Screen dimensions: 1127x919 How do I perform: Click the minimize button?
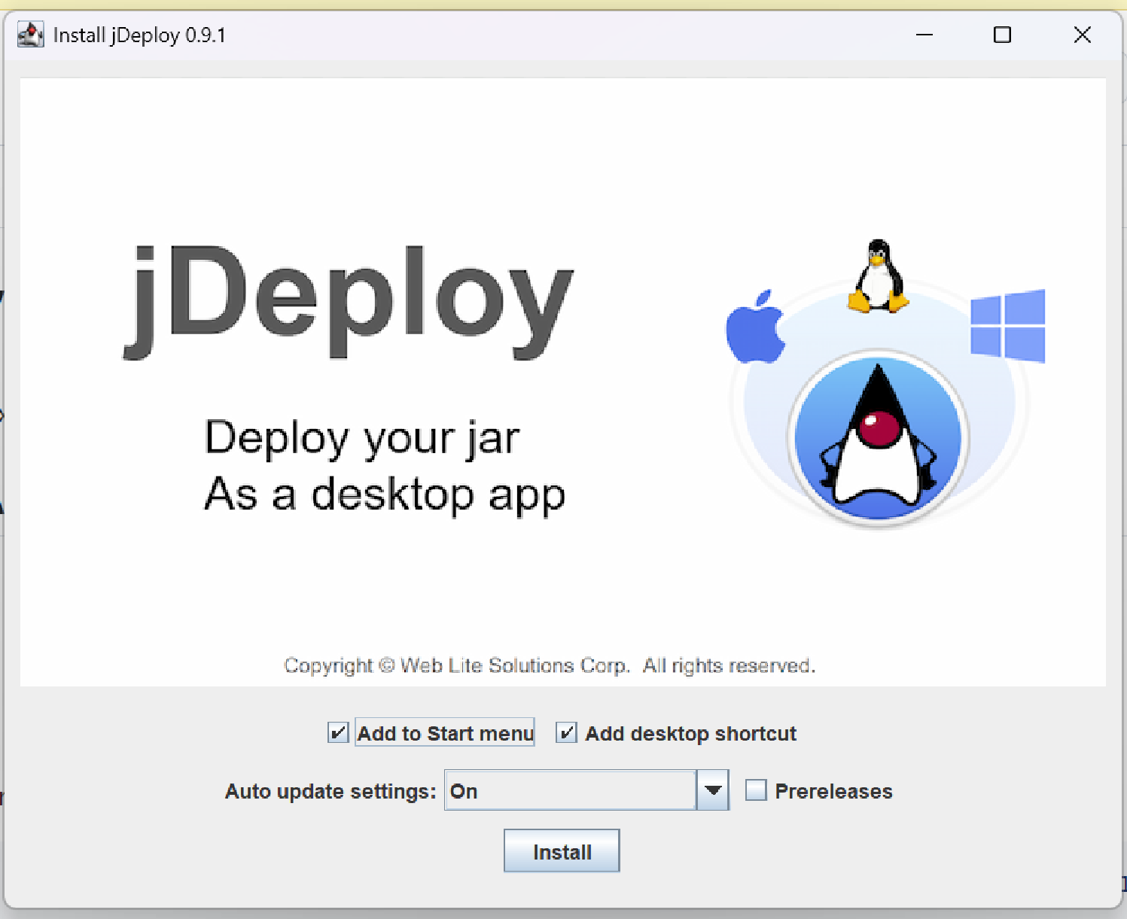pyautogui.click(x=924, y=35)
